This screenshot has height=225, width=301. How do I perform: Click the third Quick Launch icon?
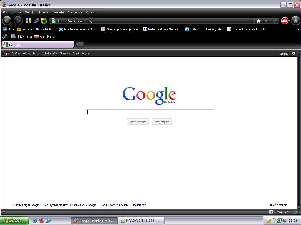point(48,221)
